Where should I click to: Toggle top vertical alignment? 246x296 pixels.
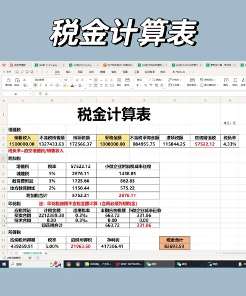pos(90,80)
